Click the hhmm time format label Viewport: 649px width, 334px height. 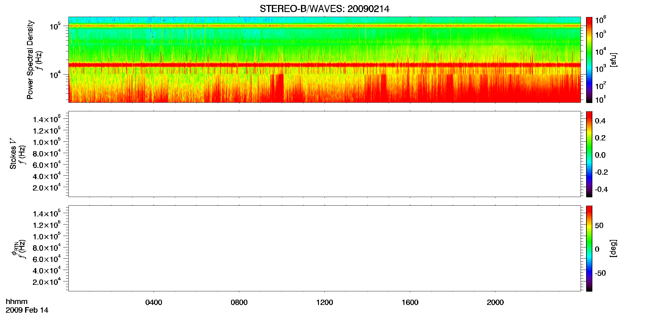coord(16,302)
